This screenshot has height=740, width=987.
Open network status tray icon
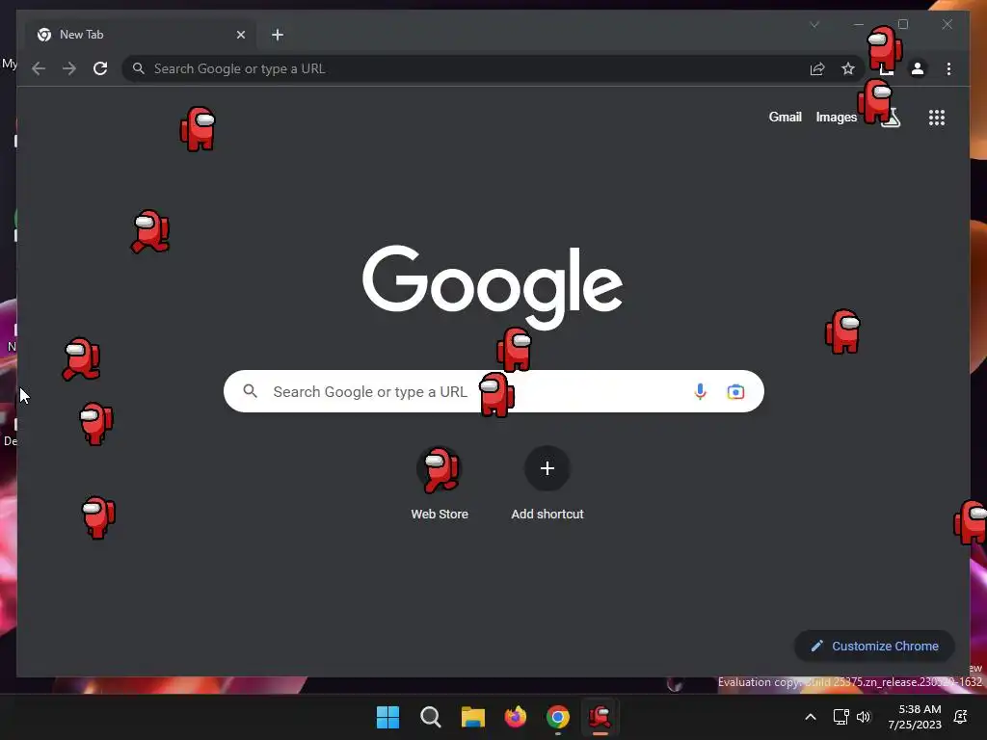pyautogui.click(x=840, y=717)
